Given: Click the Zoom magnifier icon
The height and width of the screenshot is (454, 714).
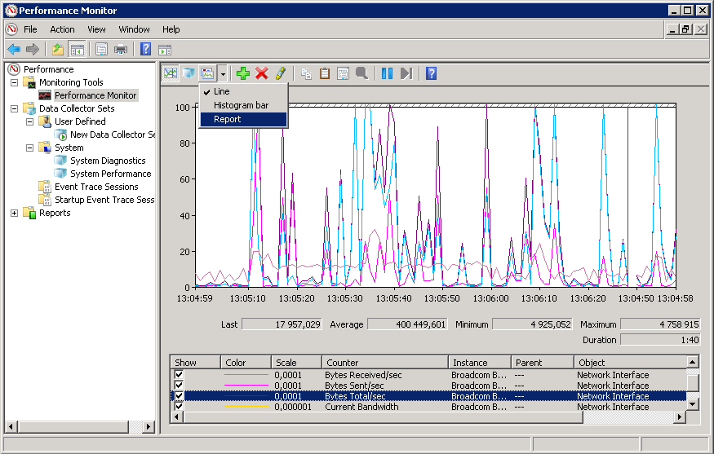Looking at the screenshot, I should 361,73.
